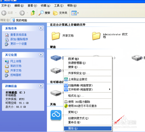The width and height of the screenshot is (145, 132).
Task: Select the Administrator 的文档 folder
Action: (x=96, y=36)
